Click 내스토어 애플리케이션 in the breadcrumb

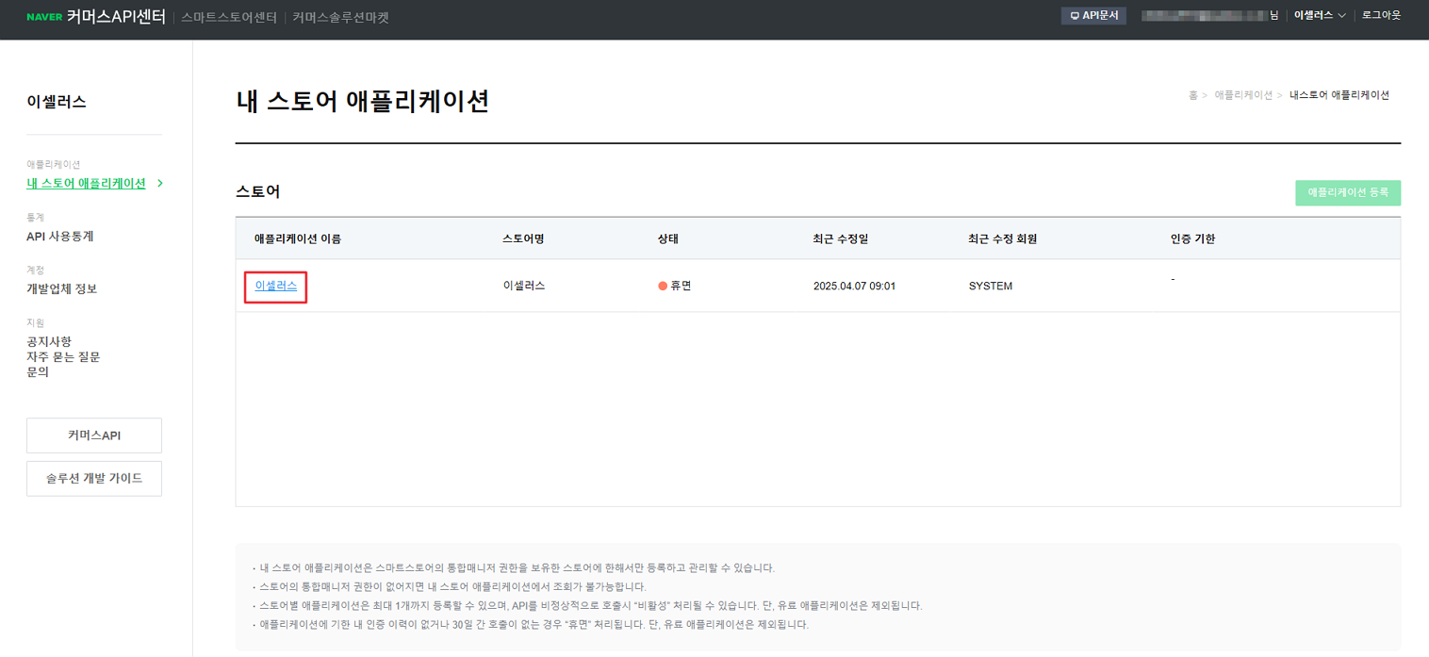[x=1339, y=95]
